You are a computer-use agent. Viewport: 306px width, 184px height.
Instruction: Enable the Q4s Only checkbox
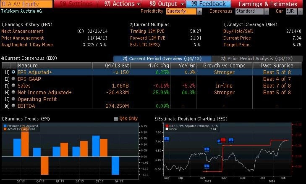[116, 119]
